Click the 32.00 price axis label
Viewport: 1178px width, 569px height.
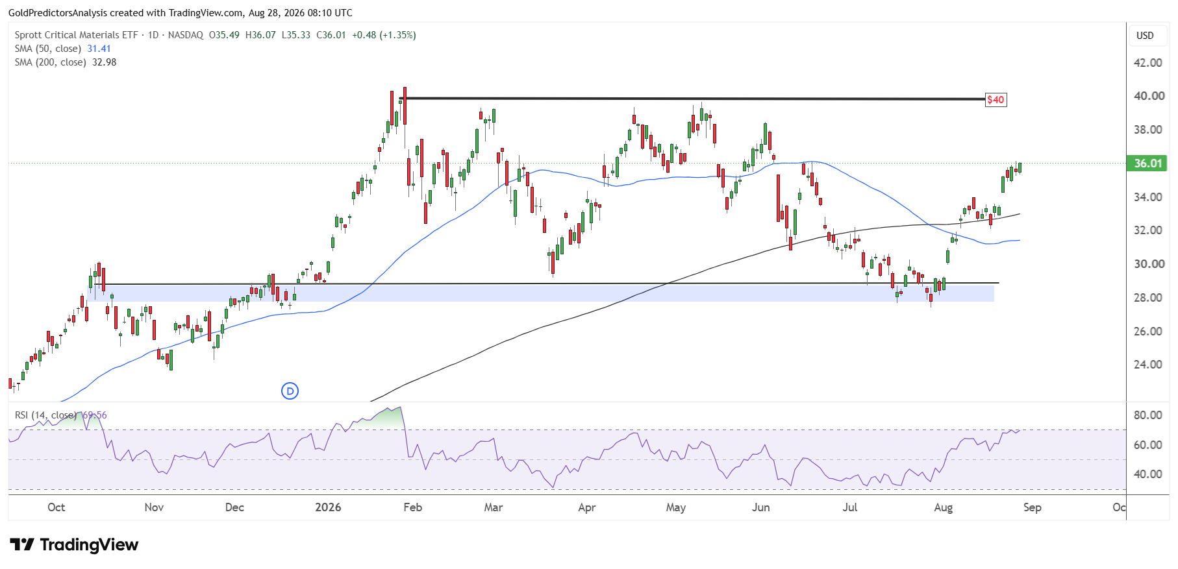tap(1147, 230)
